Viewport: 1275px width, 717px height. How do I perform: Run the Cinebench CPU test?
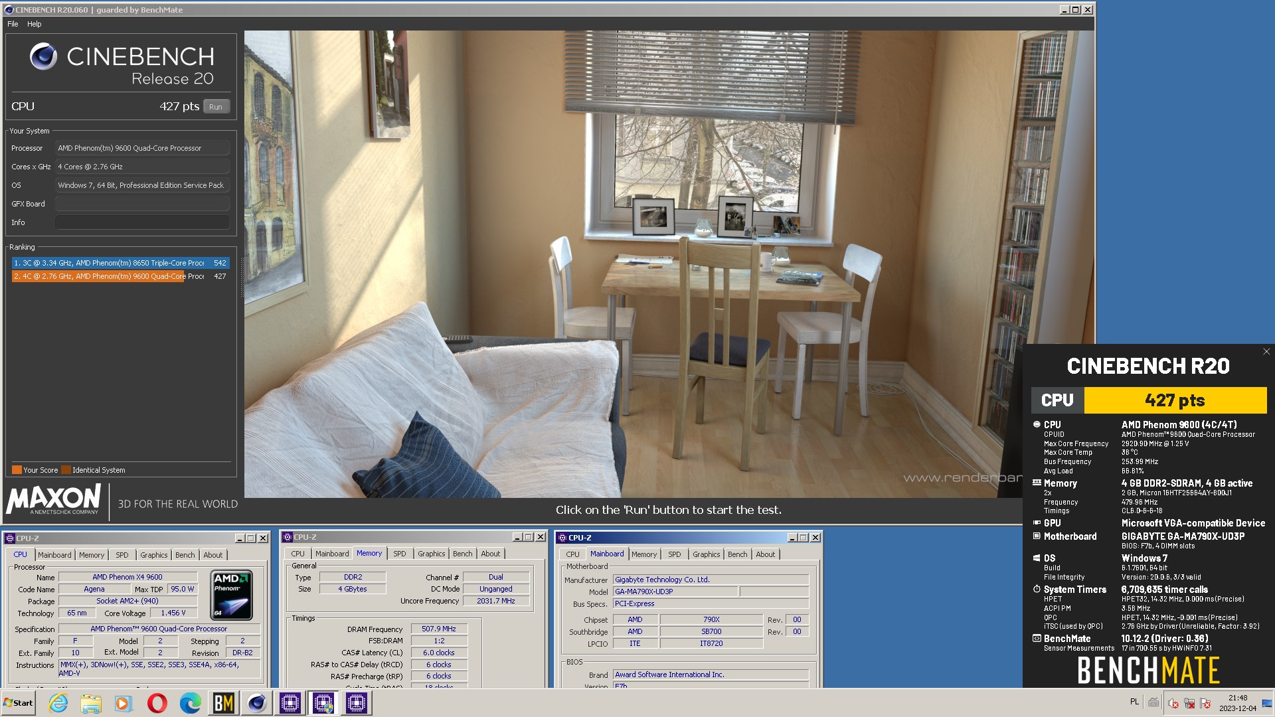[216, 106]
